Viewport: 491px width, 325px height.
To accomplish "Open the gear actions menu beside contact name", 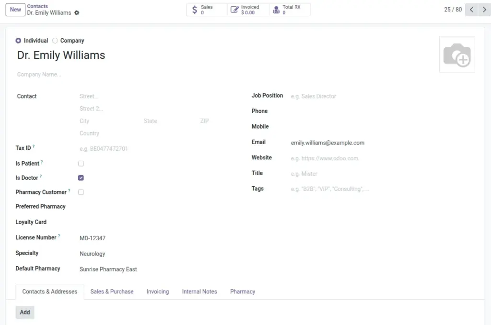I will (x=77, y=13).
